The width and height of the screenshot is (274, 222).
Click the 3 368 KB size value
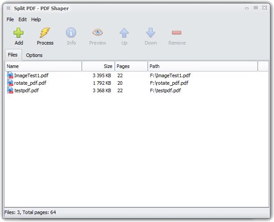point(102,90)
